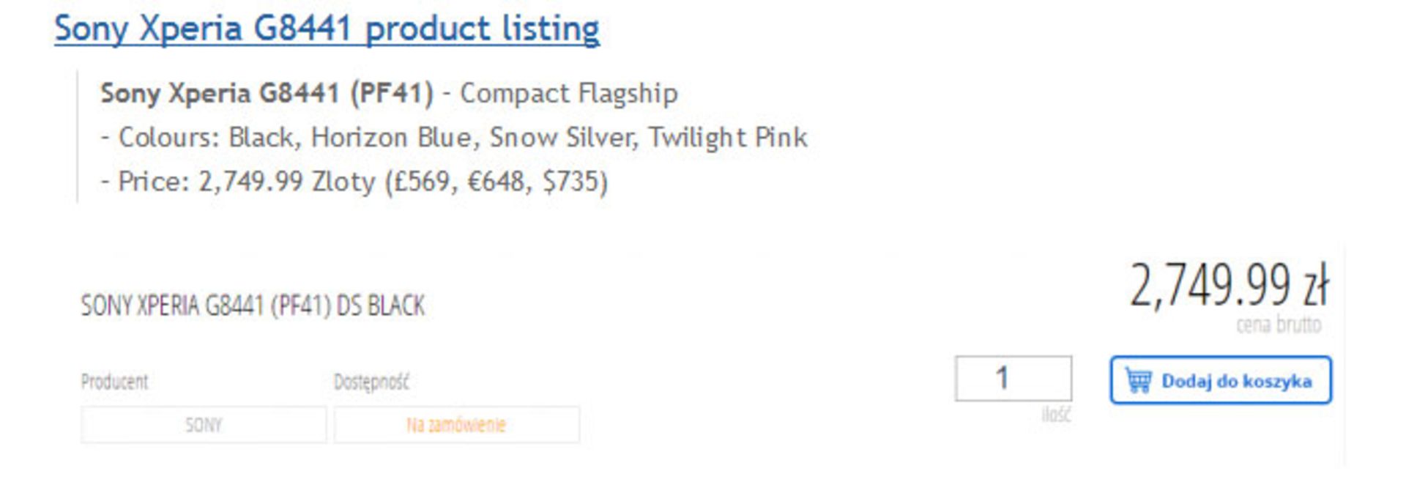Click the large 2,749.99 zł price
Screen dimensions: 1406x482
(1228, 286)
